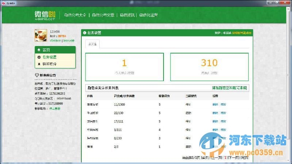The height and width of the screenshot is (164, 292).
Task: Click the yellow renew link in panel header
Action: [242, 33]
